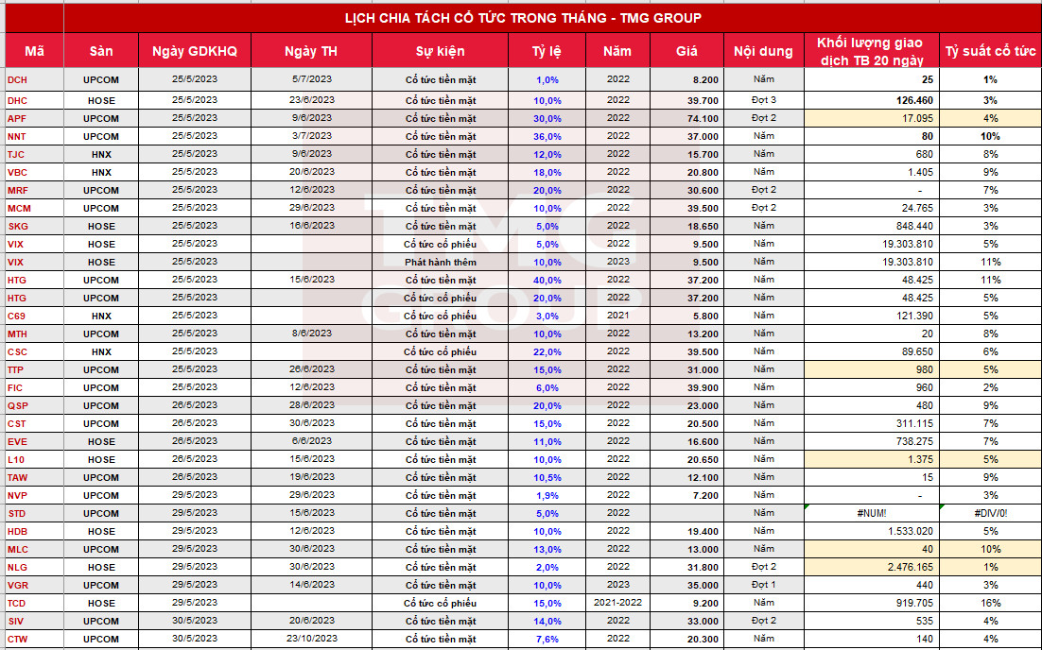The height and width of the screenshot is (650, 1042).
Task: Select stock code cell 'NLG'
Action: pyautogui.click(x=35, y=567)
